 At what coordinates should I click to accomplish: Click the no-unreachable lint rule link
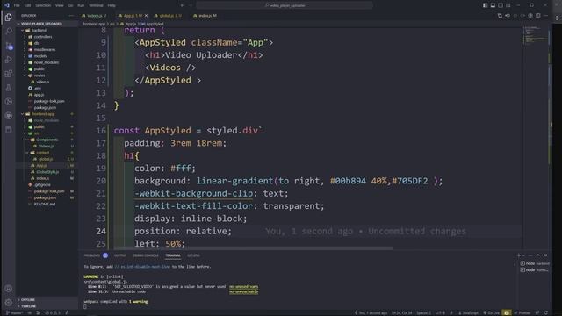(x=244, y=291)
